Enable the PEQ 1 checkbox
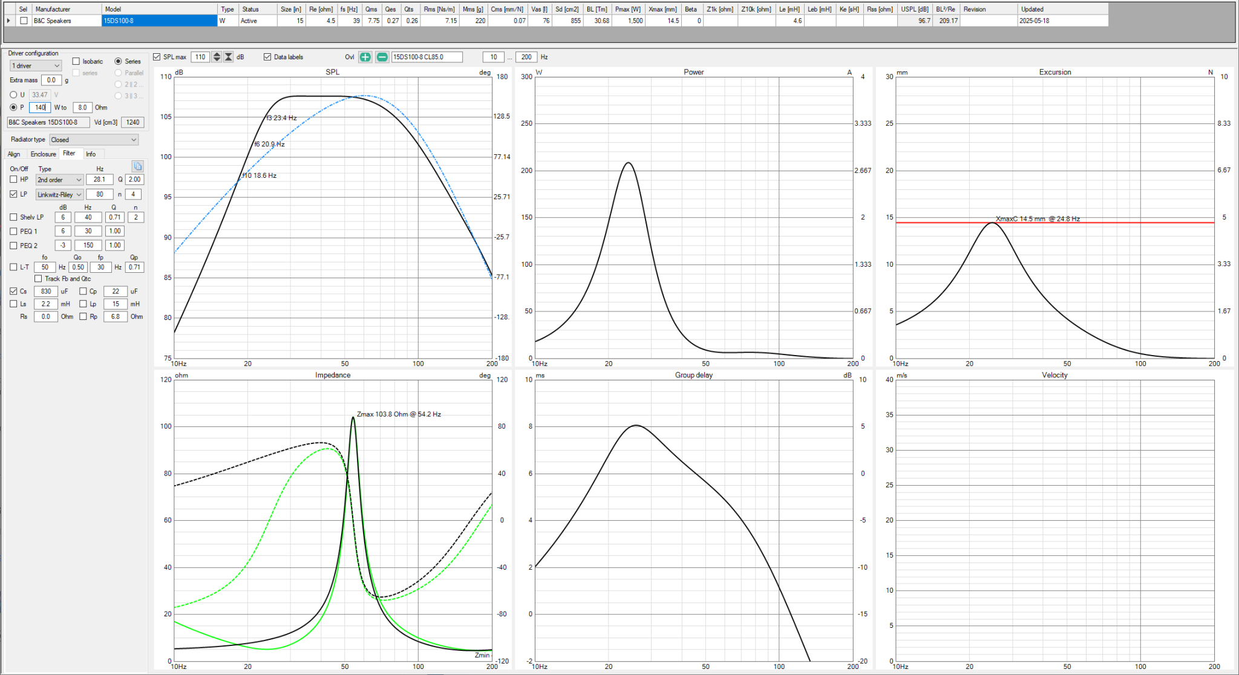Screen dimensions: 1239x675 coord(13,231)
